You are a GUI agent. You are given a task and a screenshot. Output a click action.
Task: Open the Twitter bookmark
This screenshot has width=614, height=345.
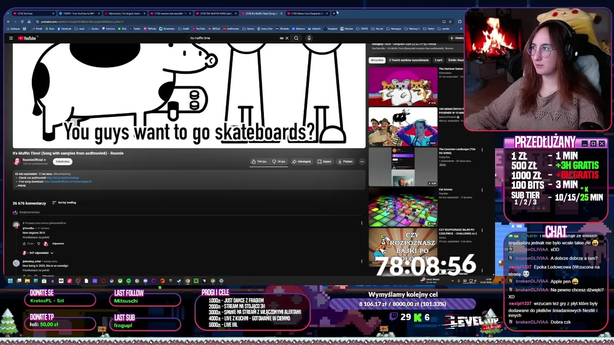(135, 29)
